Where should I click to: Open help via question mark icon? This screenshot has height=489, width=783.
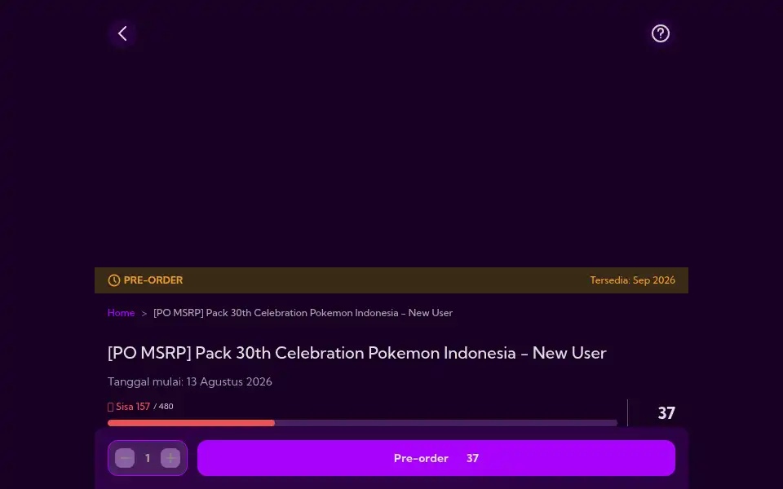pos(660,33)
